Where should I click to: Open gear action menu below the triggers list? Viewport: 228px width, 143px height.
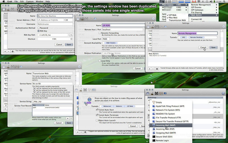tap(85, 132)
